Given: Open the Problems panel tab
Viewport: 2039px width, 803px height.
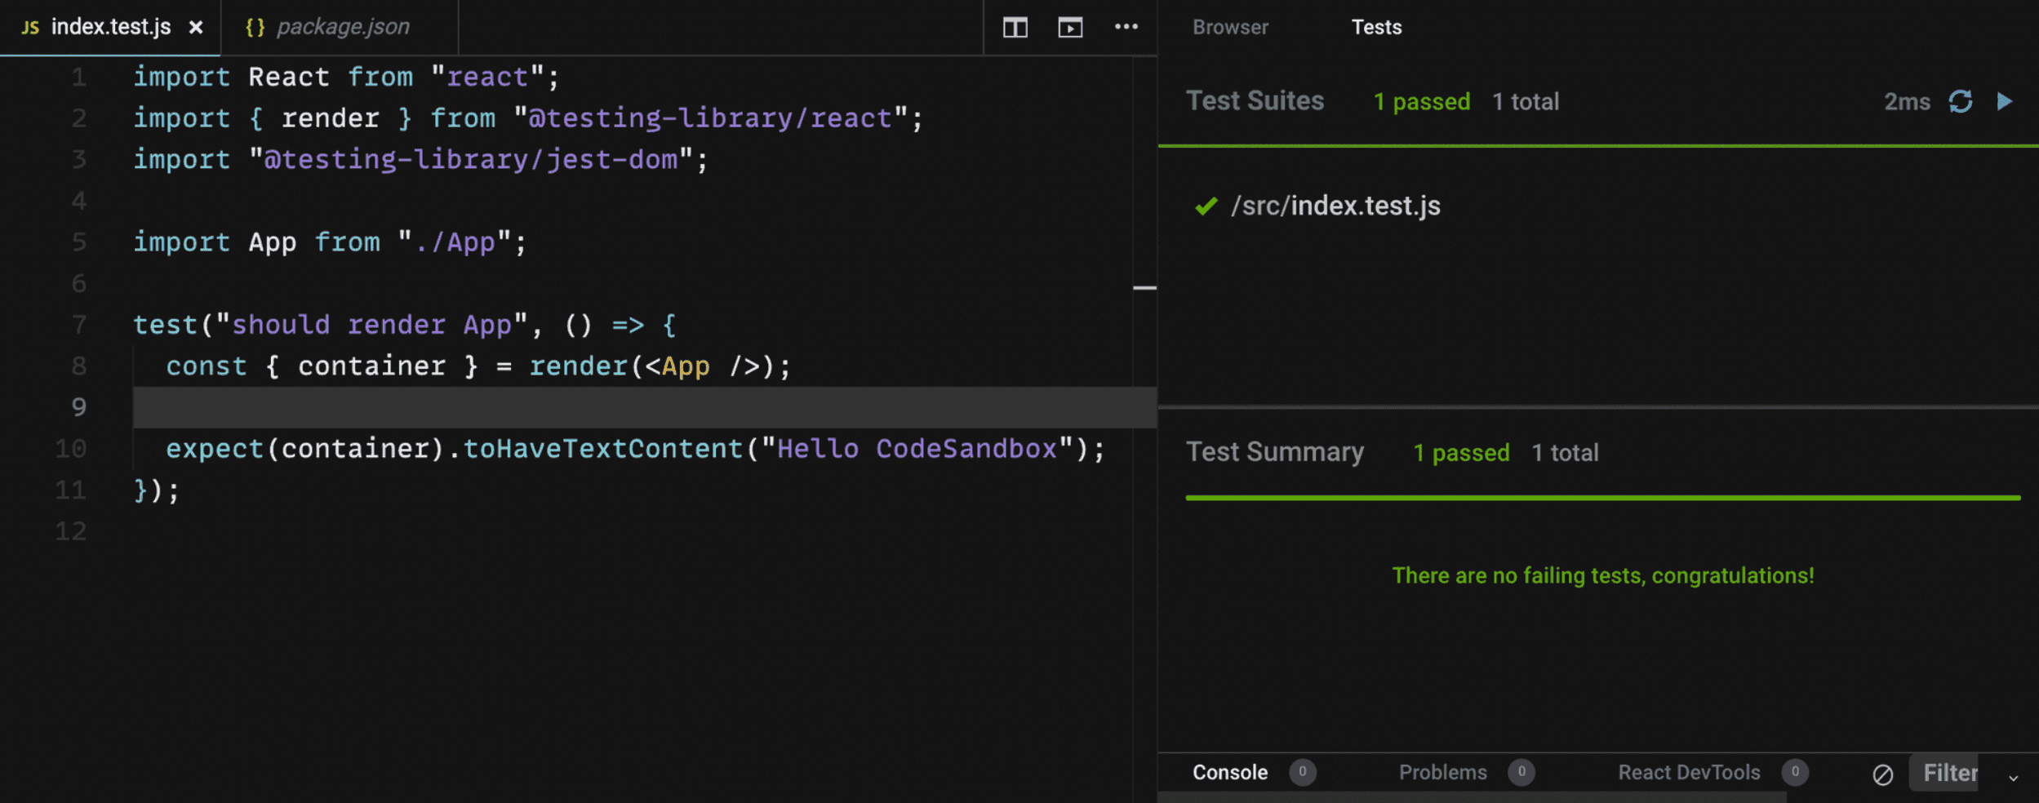Looking at the screenshot, I should click(1442, 772).
